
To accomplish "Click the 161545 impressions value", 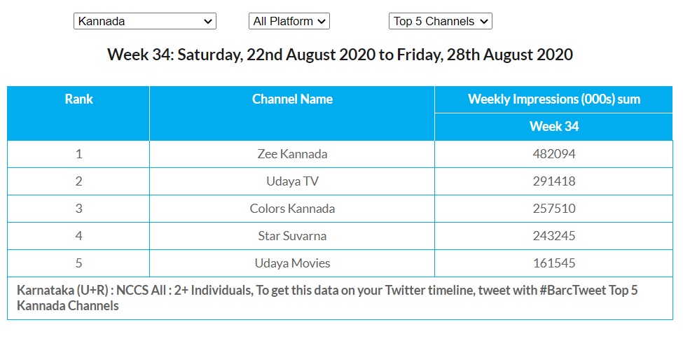I will (553, 263).
